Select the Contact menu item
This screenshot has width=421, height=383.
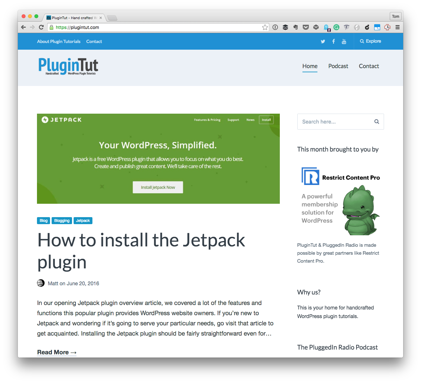[369, 66]
